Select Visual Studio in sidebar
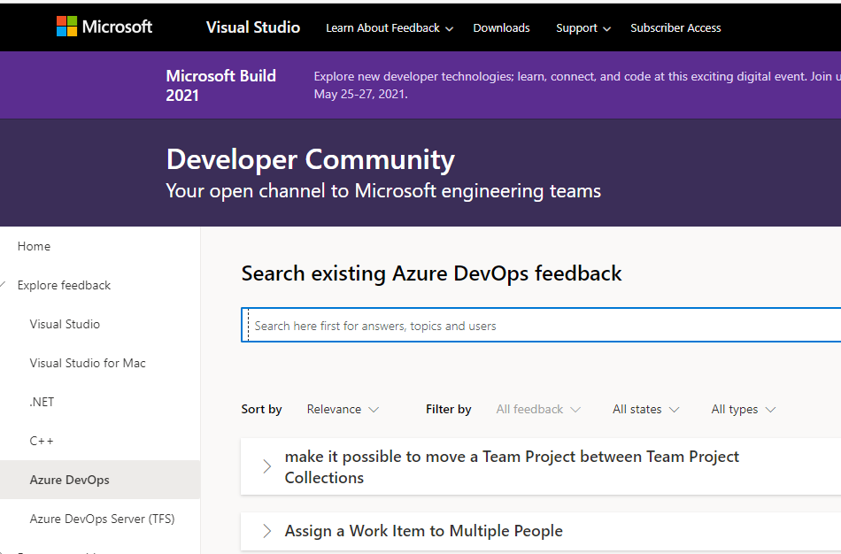This screenshot has width=841, height=554. (x=65, y=324)
